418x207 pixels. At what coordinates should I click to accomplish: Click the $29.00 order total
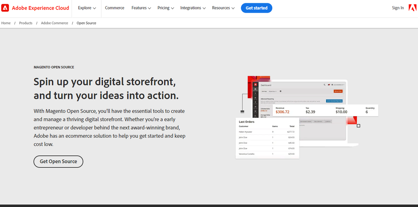click(x=291, y=154)
